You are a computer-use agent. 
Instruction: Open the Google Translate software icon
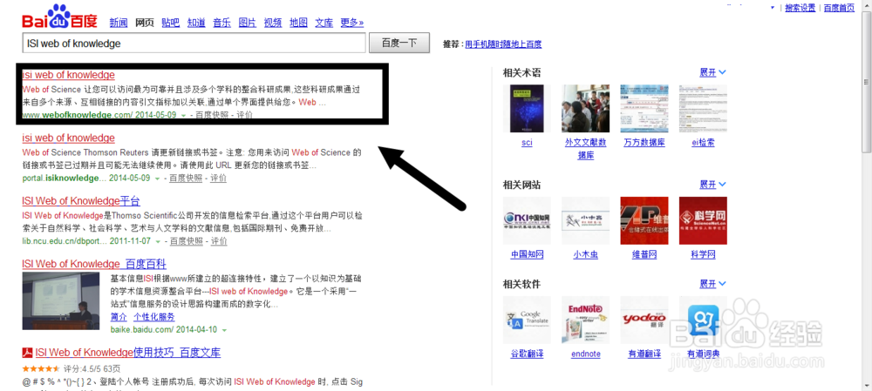(x=527, y=320)
